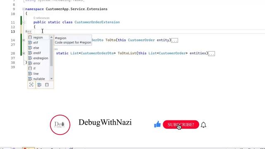The height and width of the screenshot is (149, 265).
Task: Toggle the expand-selection filter in IntelliSense footer
Action: (31, 84)
